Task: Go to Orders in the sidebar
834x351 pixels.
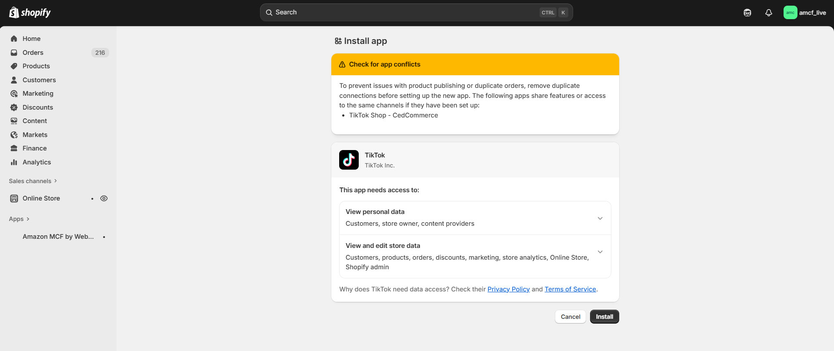Action: click(x=33, y=53)
